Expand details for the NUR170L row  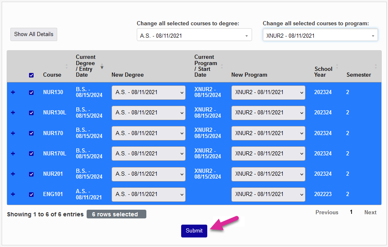[x=12, y=153]
